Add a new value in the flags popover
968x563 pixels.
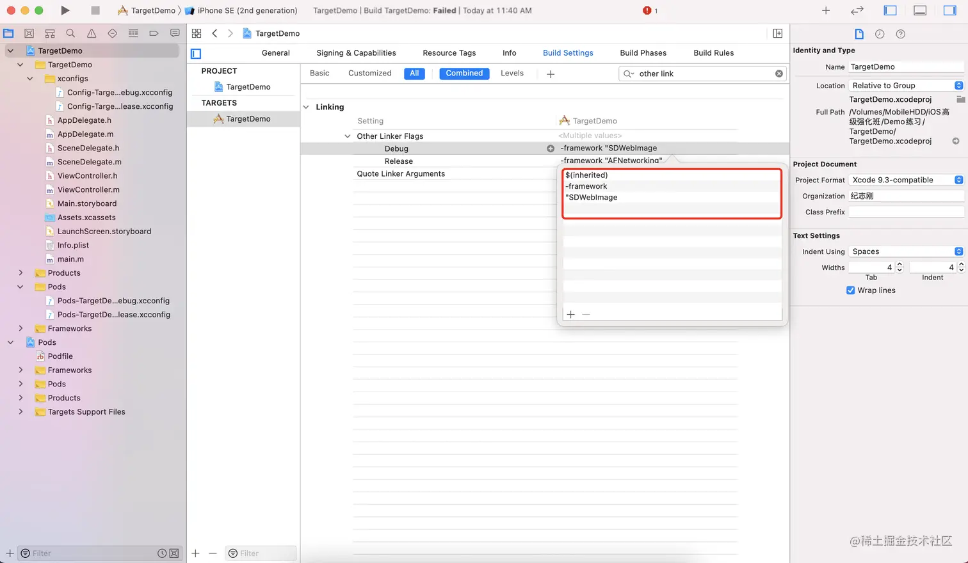pyautogui.click(x=571, y=314)
